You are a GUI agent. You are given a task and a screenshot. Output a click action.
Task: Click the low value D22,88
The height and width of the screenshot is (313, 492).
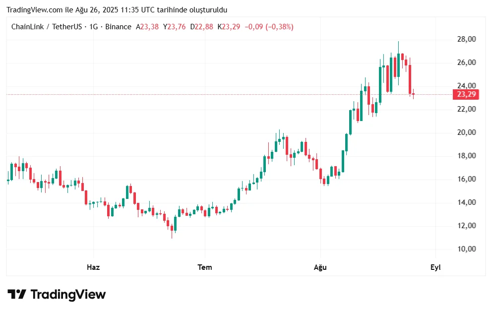pyautogui.click(x=201, y=27)
